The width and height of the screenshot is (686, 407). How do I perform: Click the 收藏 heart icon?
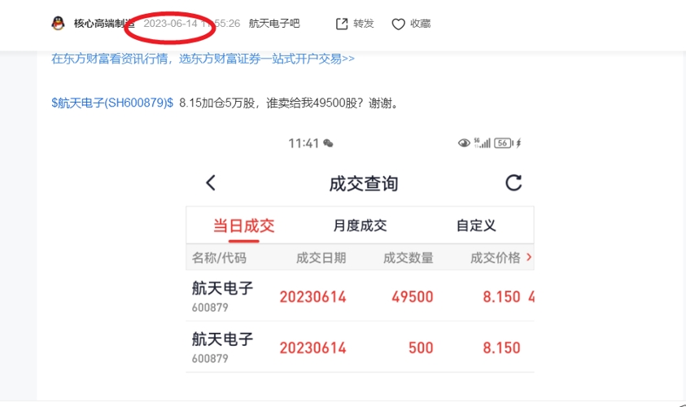tap(398, 24)
